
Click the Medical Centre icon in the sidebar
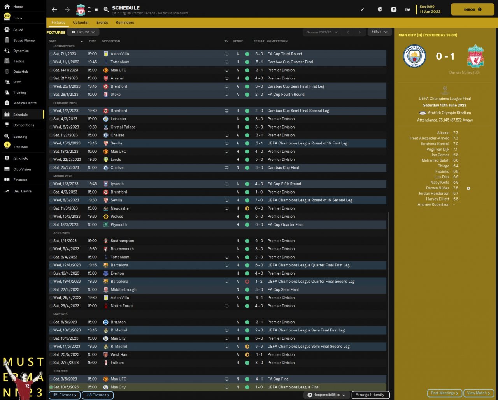[7, 103]
